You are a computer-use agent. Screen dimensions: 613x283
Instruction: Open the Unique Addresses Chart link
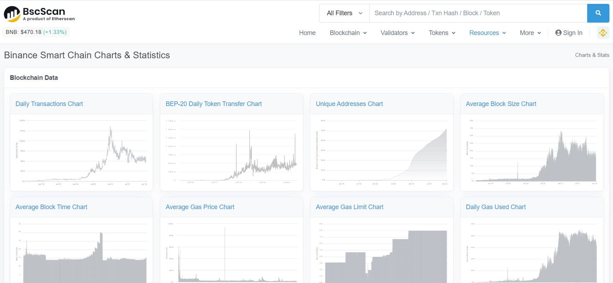pos(349,104)
